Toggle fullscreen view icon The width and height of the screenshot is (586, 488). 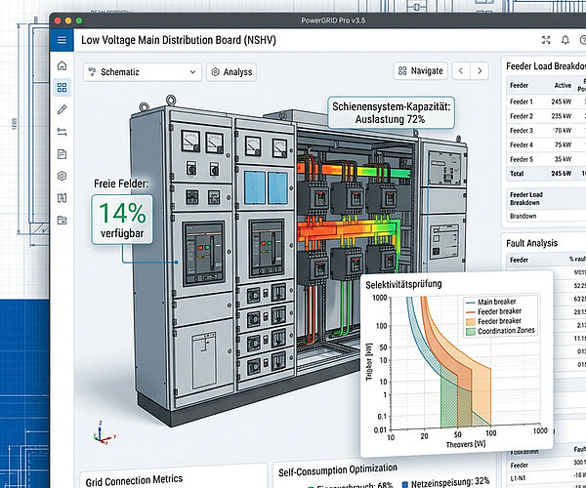coord(546,40)
